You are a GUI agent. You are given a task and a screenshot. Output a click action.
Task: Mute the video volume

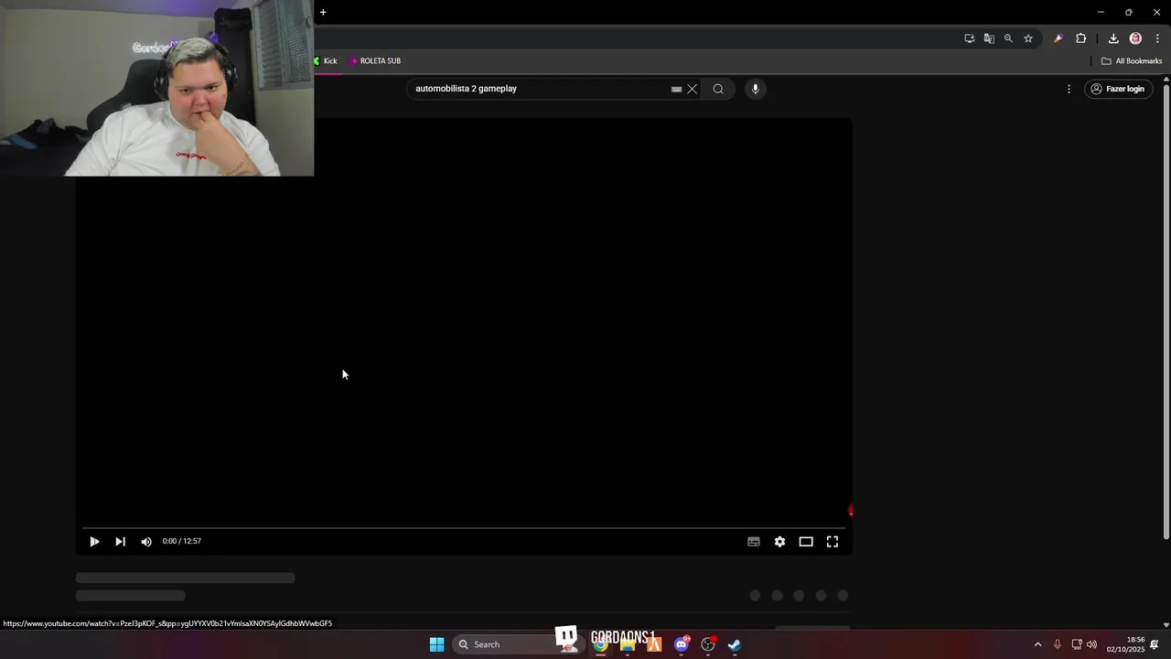[x=146, y=542]
